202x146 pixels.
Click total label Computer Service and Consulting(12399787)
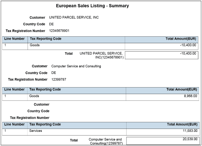coord(106,141)
